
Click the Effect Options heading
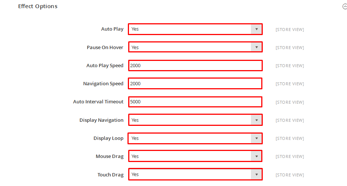38,6
